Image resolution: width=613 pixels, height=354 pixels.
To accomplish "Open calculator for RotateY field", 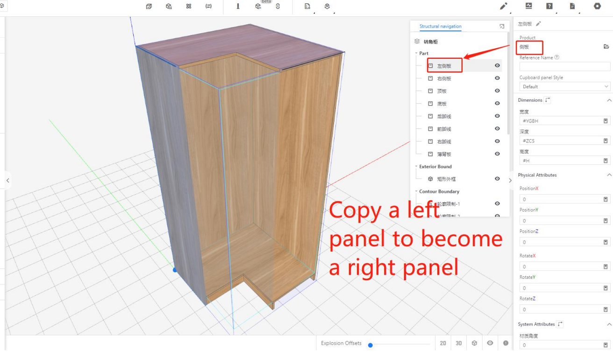I will (606, 288).
